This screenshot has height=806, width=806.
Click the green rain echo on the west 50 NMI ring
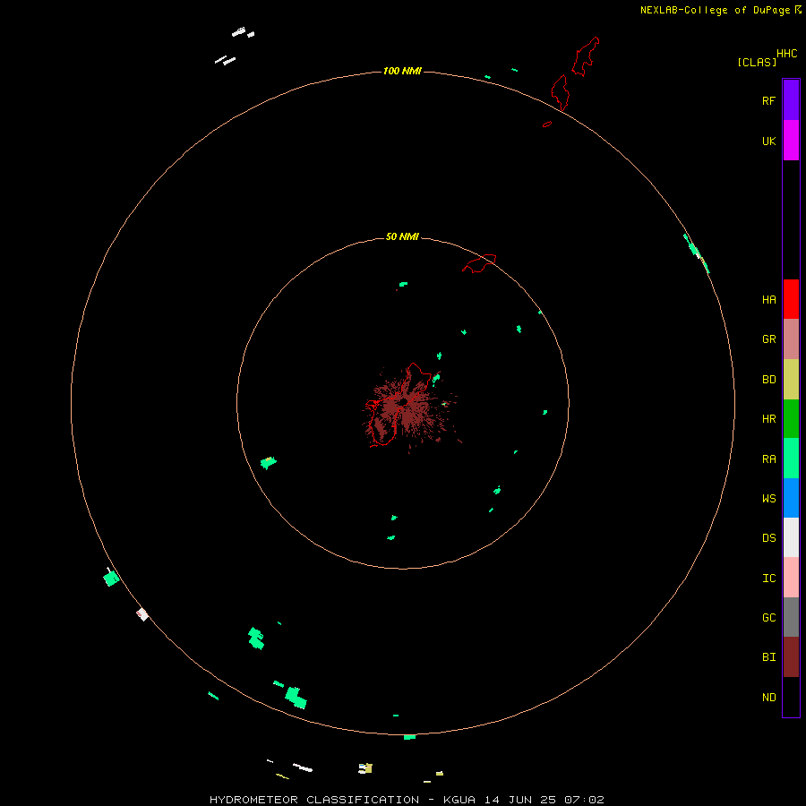click(269, 462)
